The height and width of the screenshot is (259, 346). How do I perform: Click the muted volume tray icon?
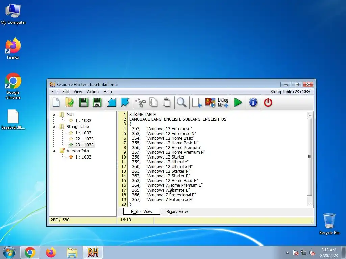(x=312, y=253)
